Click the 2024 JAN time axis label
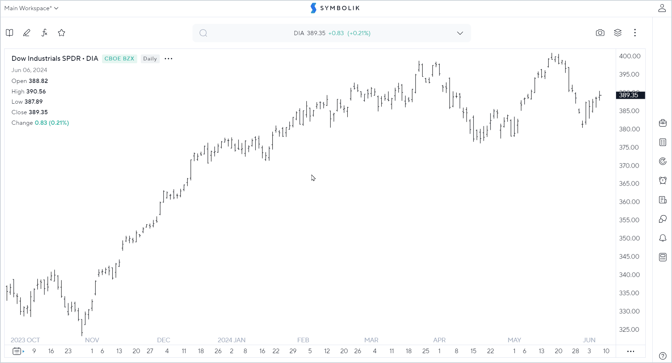Image resolution: width=672 pixels, height=363 pixels. 232,340
